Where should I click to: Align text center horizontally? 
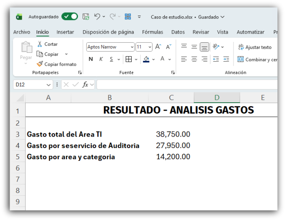pos(194,59)
